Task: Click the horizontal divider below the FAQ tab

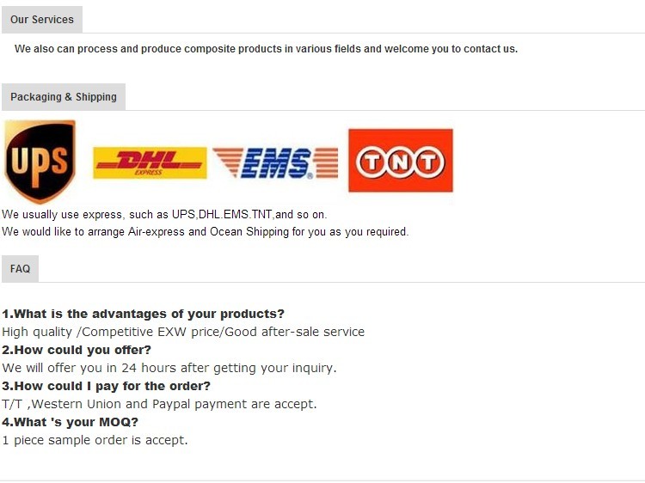Action: click(344, 282)
